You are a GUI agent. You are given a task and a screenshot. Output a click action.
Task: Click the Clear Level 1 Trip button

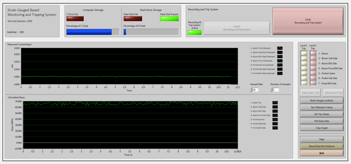[x=311, y=92]
